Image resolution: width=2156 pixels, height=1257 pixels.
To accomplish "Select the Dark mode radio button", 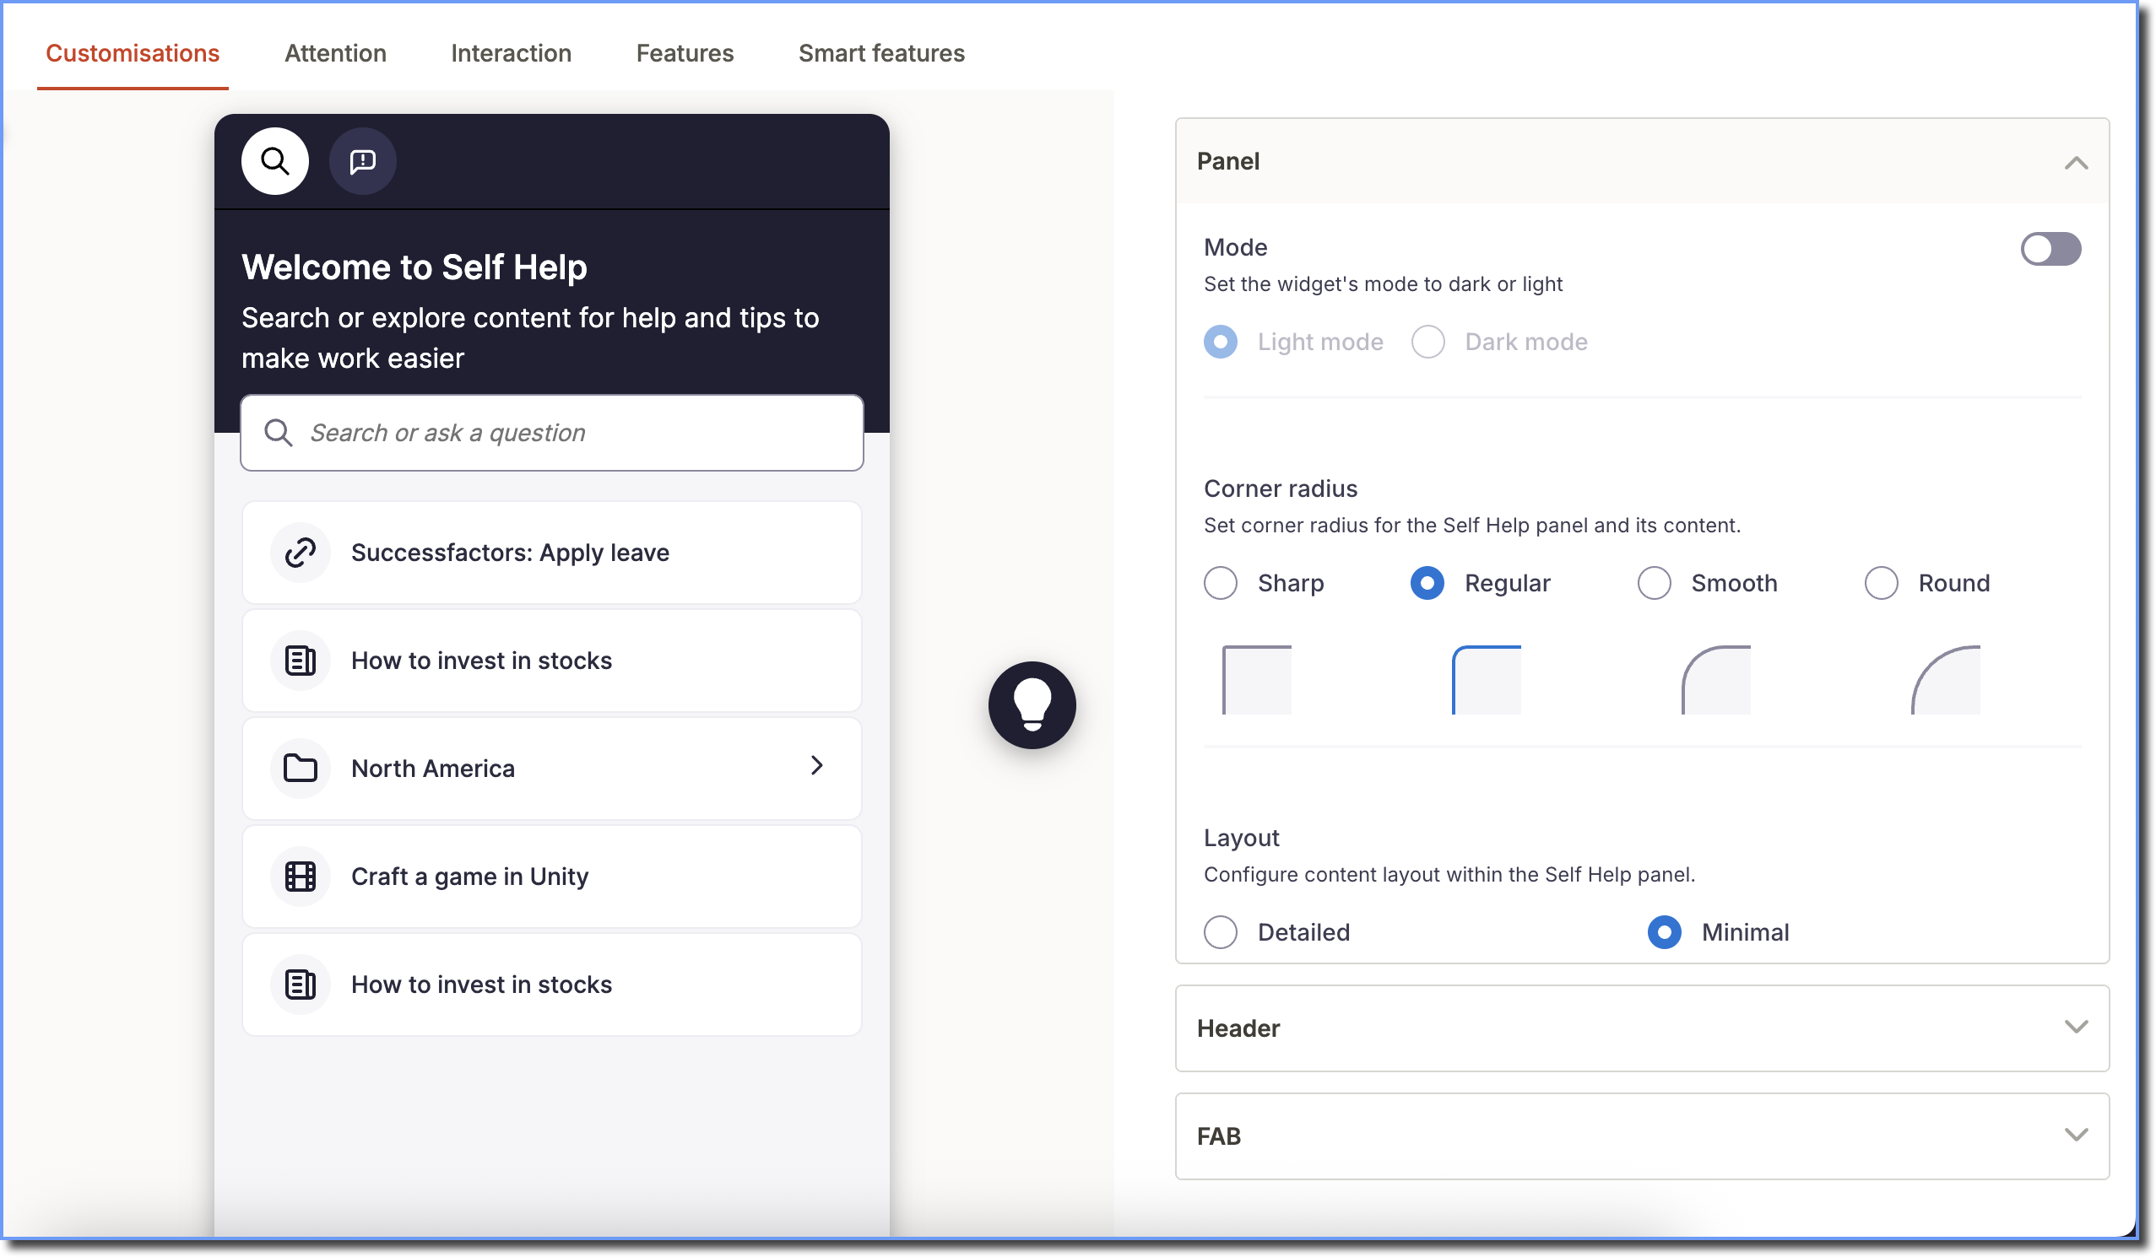I will [x=1428, y=342].
